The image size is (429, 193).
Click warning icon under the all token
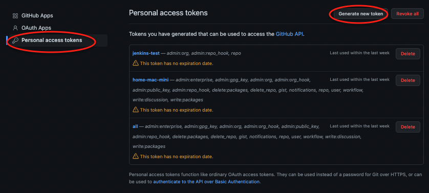coord(136,156)
